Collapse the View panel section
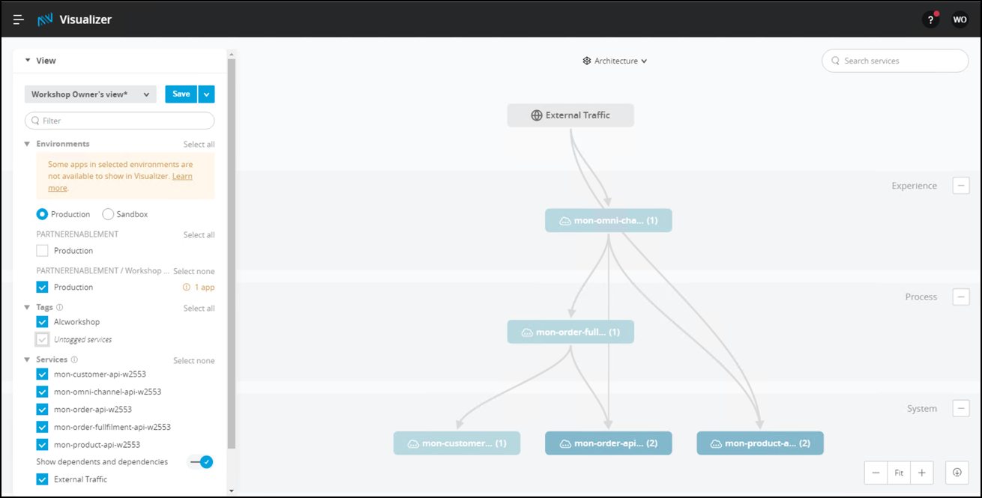This screenshot has width=982, height=498. click(x=28, y=61)
